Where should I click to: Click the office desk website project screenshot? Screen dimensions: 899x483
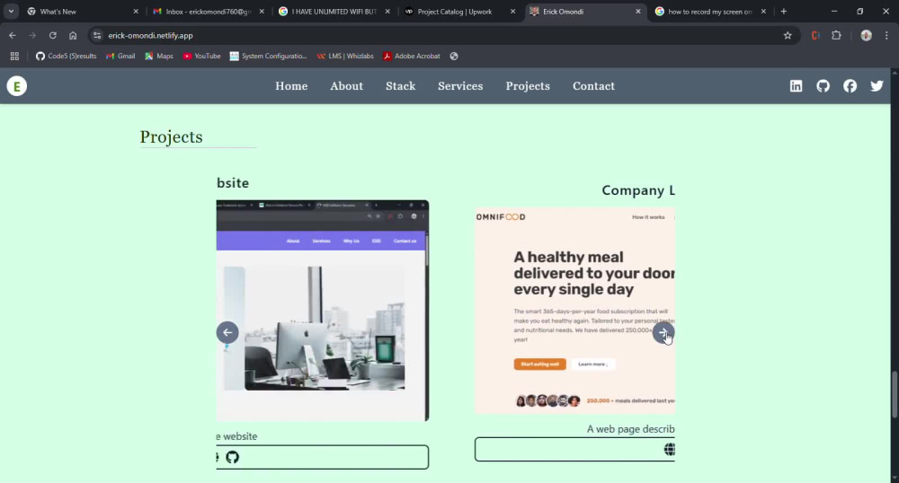[x=323, y=311]
